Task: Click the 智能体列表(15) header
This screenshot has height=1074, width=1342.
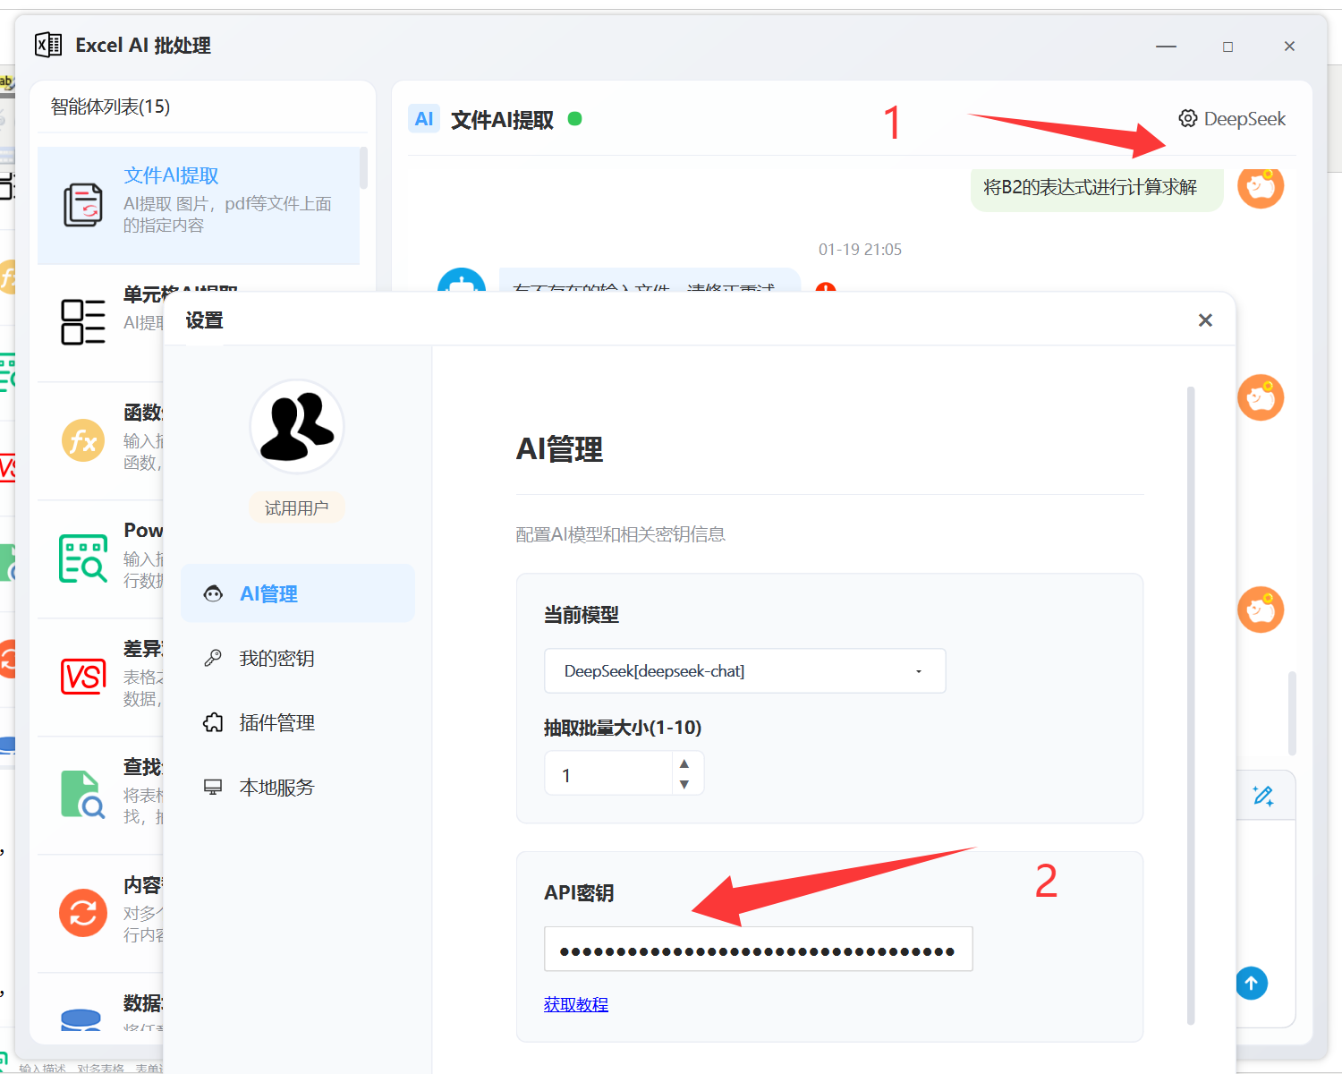Action: tap(110, 107)
